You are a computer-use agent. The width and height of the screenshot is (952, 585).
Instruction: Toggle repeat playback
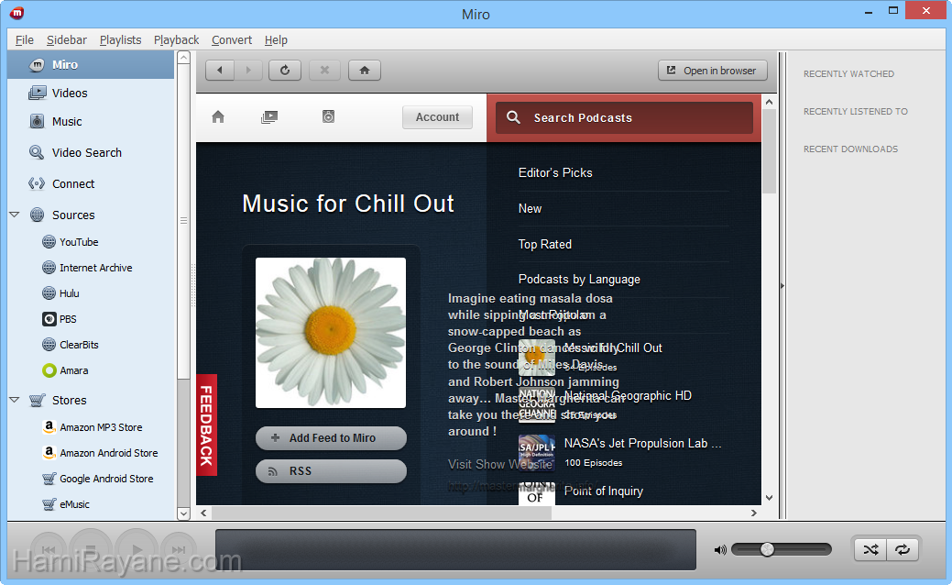[903, 550]
